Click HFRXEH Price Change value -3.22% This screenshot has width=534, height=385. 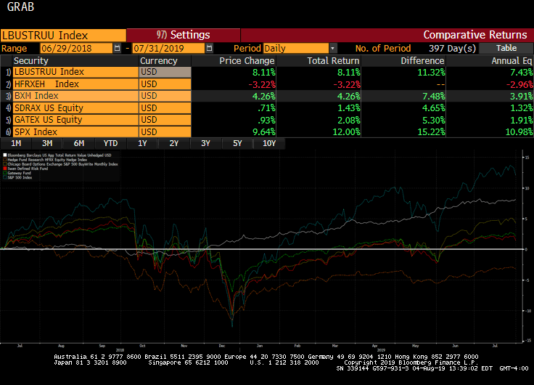[x=261, y=84]
